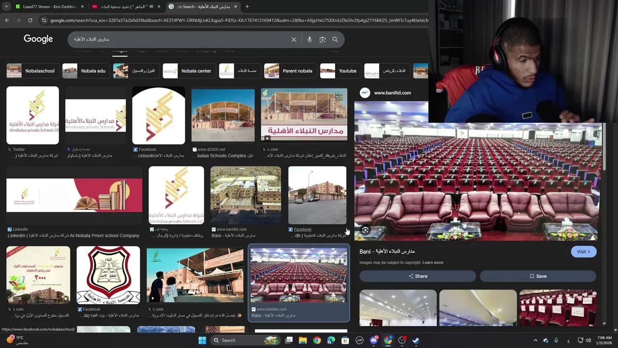This screenshot has height=348, width=618.
Task: Click the system tray microphone icon
Action: click(x=556, y=340)
